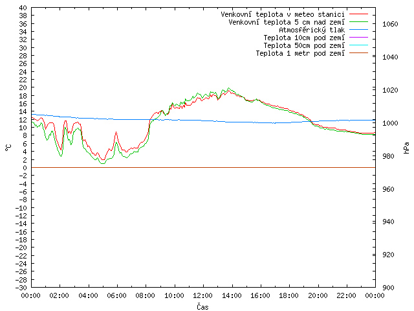Click pressure axis label '960'
Screen dimensions: 414x311
(388, 189)
